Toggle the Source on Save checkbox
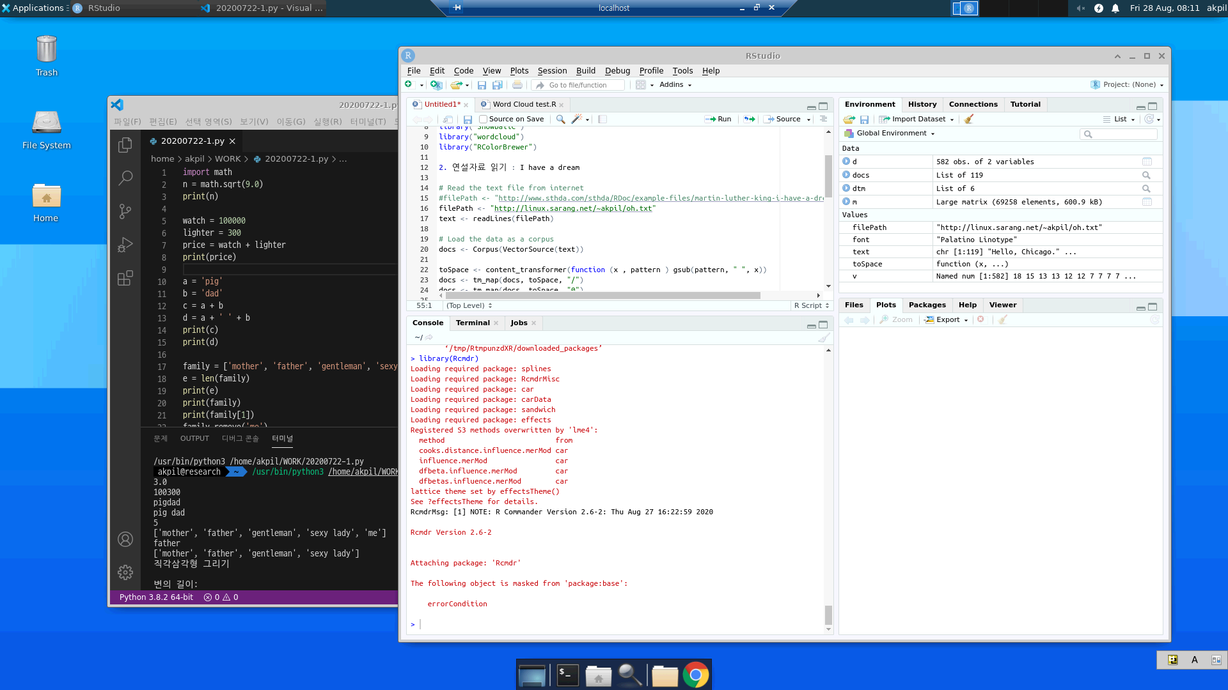This screenshot has width=1228, height=690. point(484,119)
